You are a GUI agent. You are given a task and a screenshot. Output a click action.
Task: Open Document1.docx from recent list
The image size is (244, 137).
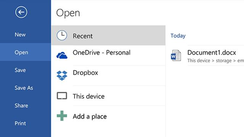coord(212,53)
